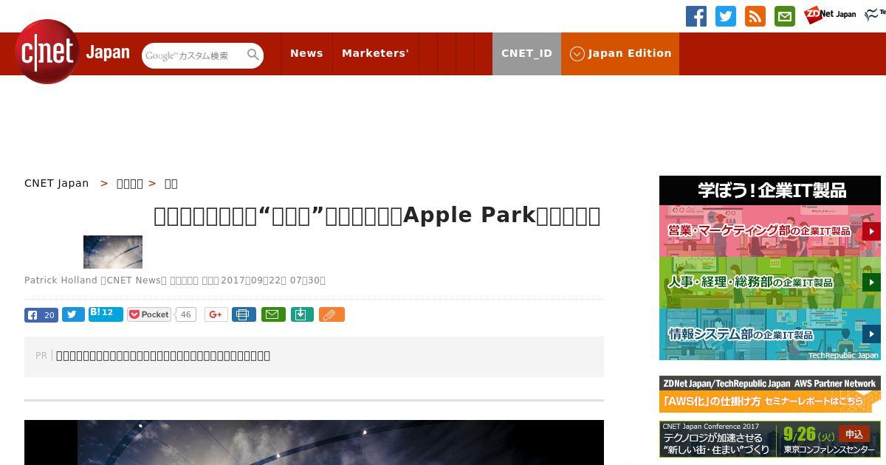Open the 学ぼう!企業IT製品 banner header
This screenshot has height=465, width=886.
point(770,190)
